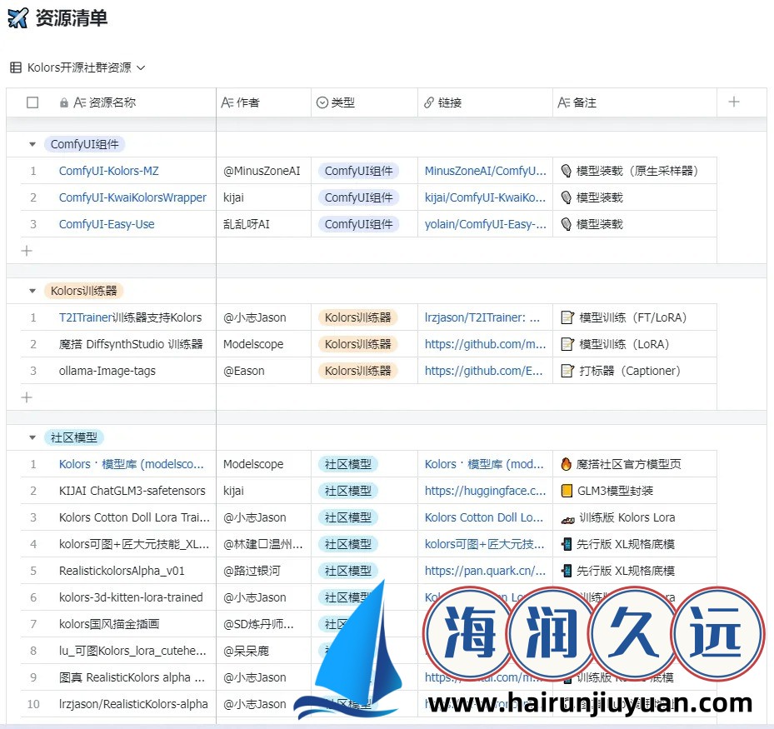
Task: Add row under Kolors训练器 group with plus
Action: click(27, 397)
